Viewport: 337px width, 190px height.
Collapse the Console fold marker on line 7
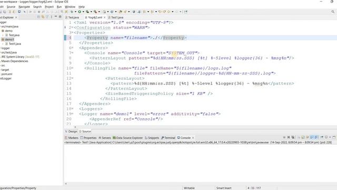(73, 53)
